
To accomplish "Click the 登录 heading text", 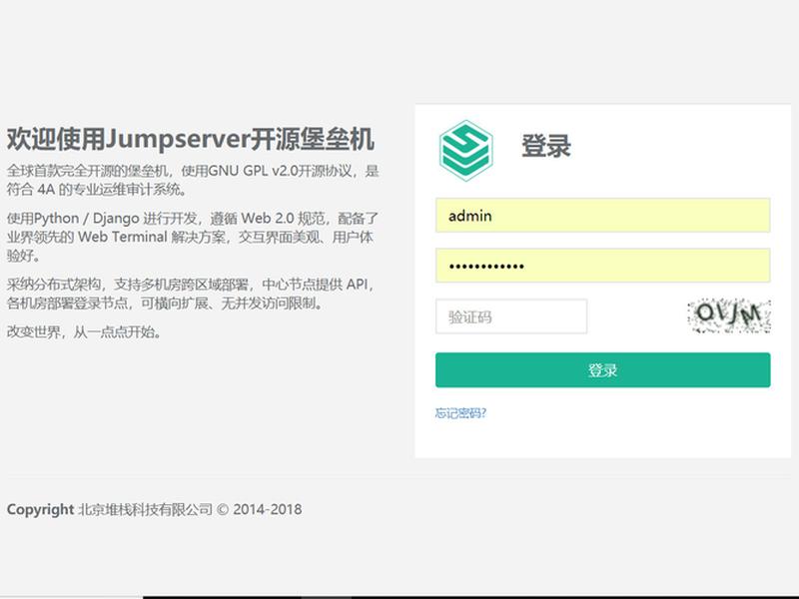I will pyautogui.click(x=545, y=146).
